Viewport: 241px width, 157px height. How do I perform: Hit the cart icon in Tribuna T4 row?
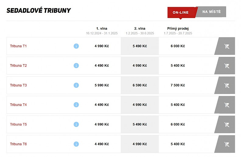click(x=227, y=105)
